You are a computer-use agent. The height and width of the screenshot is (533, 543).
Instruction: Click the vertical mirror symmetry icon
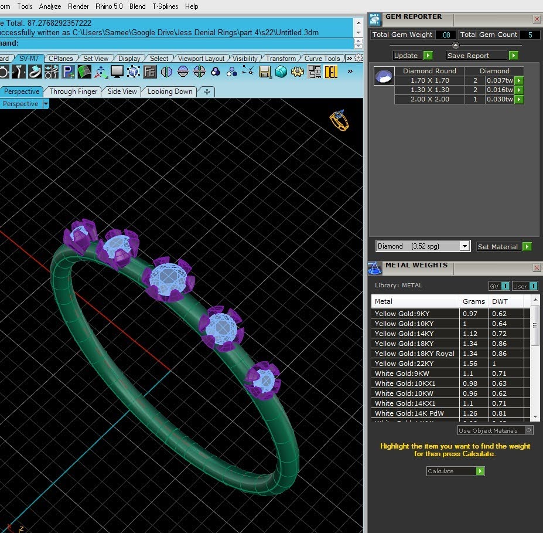click(x=183, y=72)
